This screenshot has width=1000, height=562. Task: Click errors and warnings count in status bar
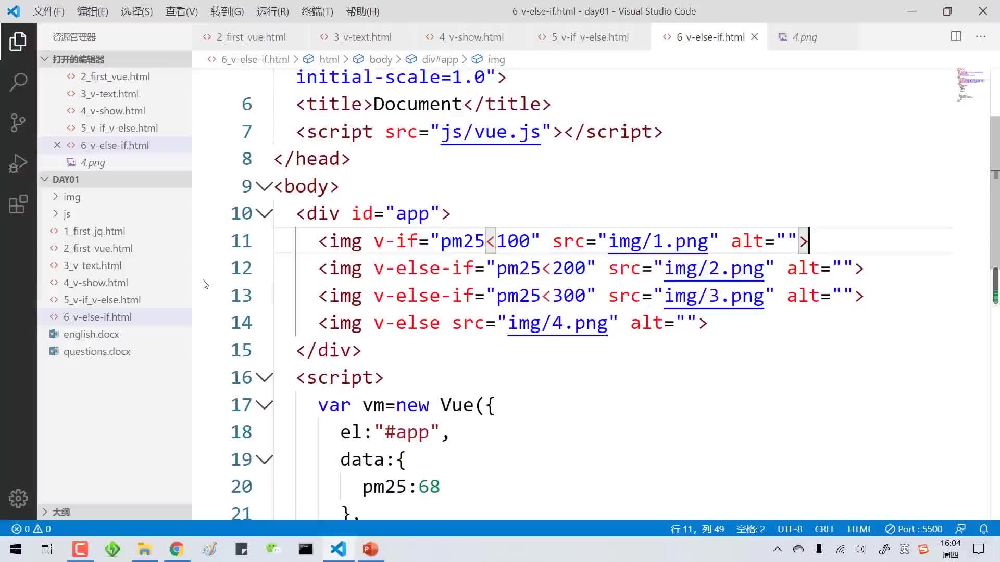click(x=31, y=529)
